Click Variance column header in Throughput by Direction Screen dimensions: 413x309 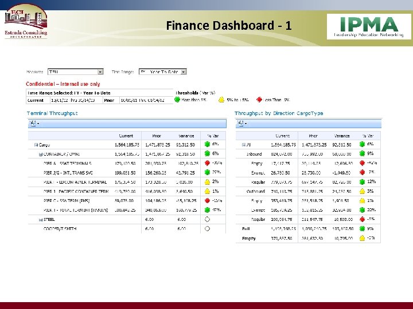coord(342,136)
